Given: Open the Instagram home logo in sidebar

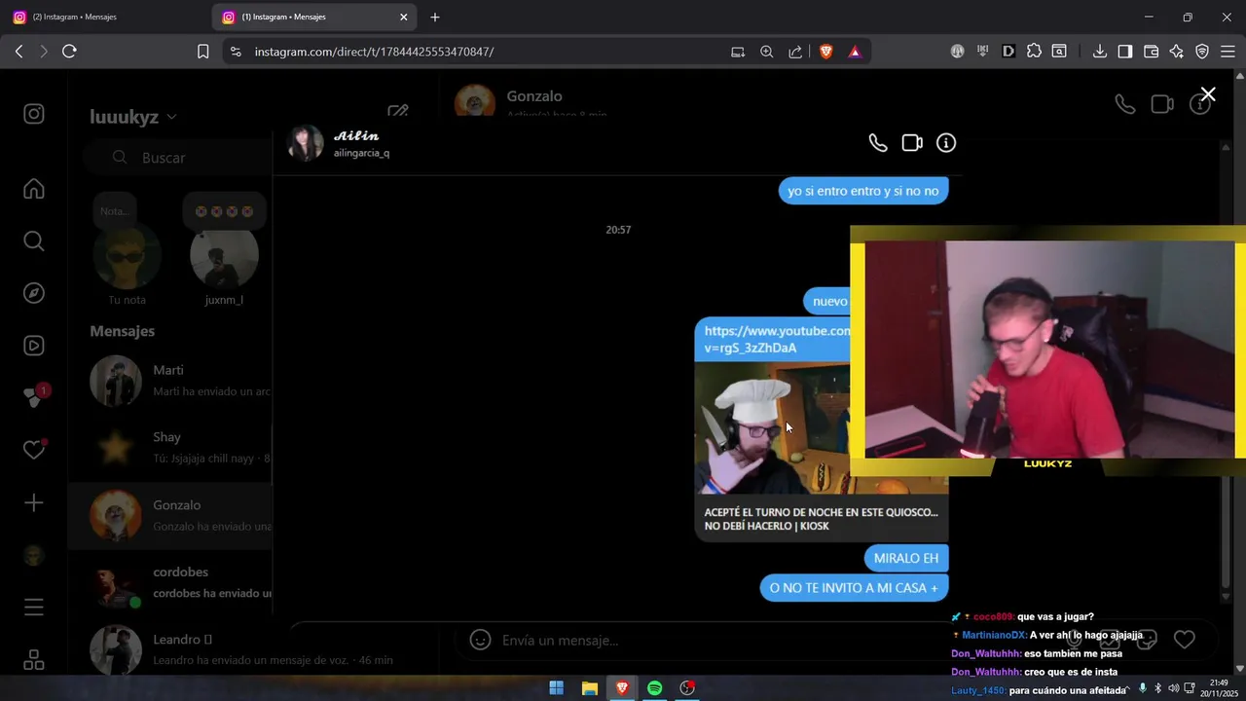Looking at the screenshot, I should click(x=34, y=114).
